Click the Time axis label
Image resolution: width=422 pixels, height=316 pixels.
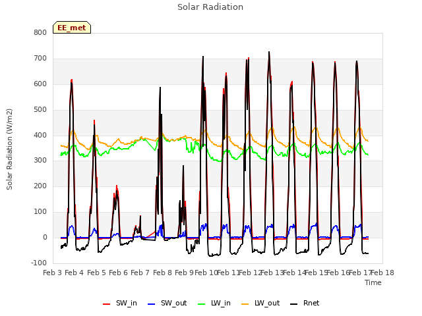373,282
